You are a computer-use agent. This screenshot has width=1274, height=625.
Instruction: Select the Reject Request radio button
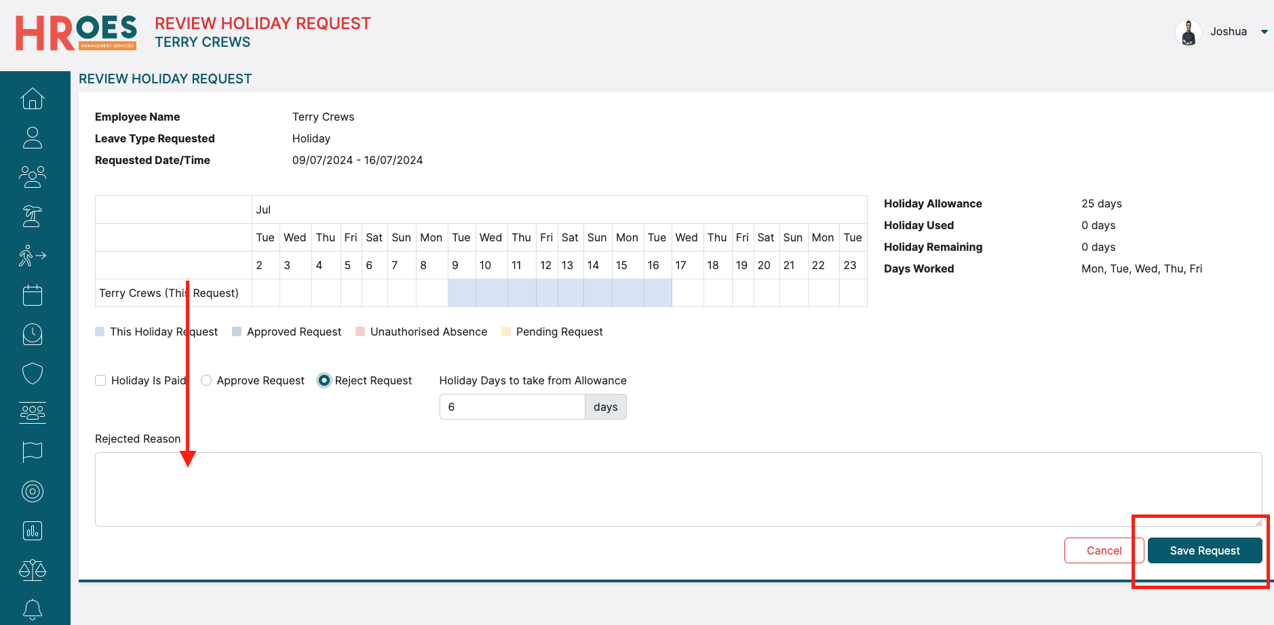tap(324, 380)
